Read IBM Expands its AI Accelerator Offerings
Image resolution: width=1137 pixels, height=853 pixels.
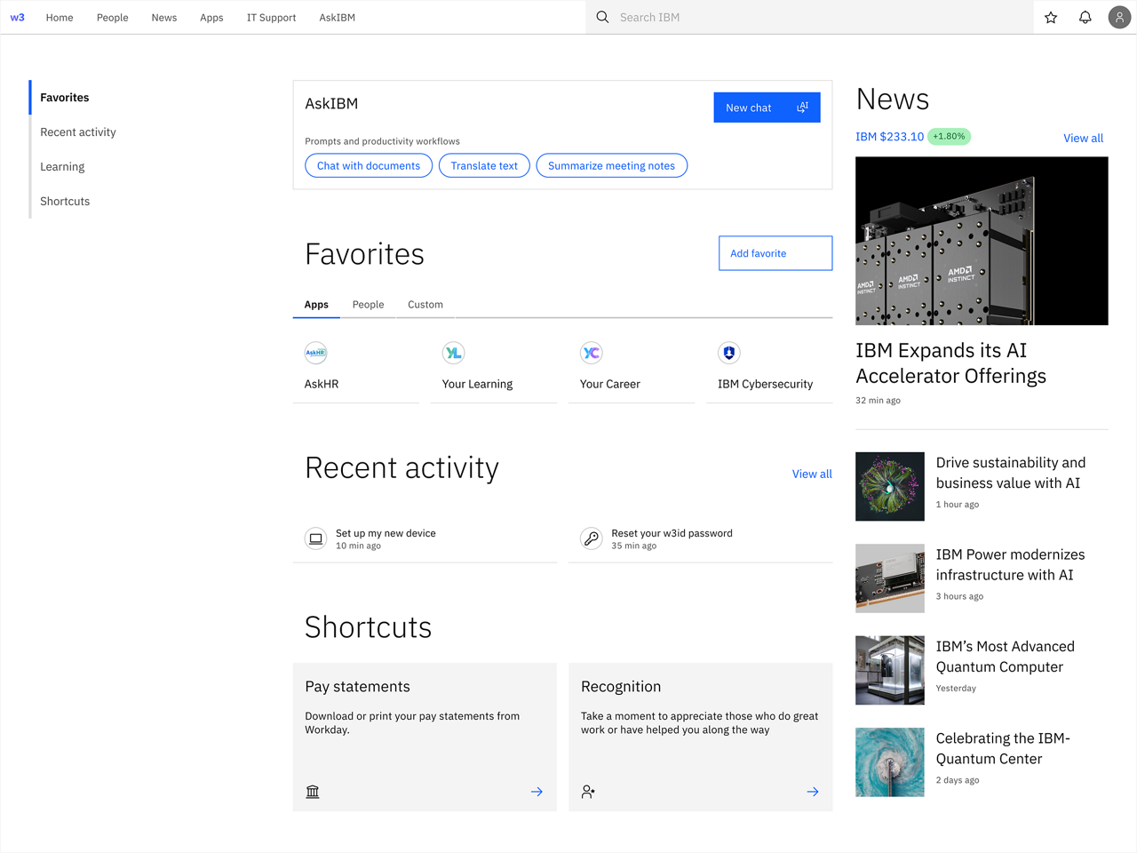click(x=950, y=363)
